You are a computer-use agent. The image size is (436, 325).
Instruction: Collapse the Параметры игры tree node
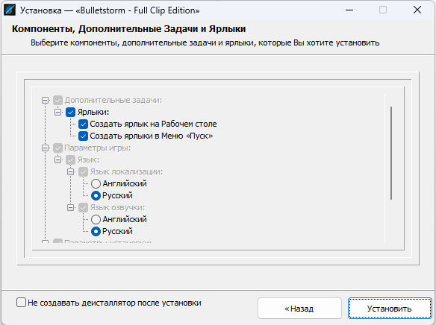pos(45,148)
